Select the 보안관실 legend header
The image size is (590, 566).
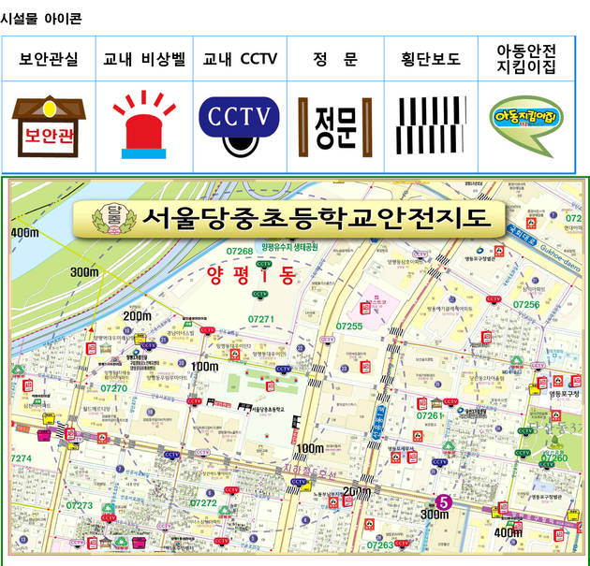(49, 59)
